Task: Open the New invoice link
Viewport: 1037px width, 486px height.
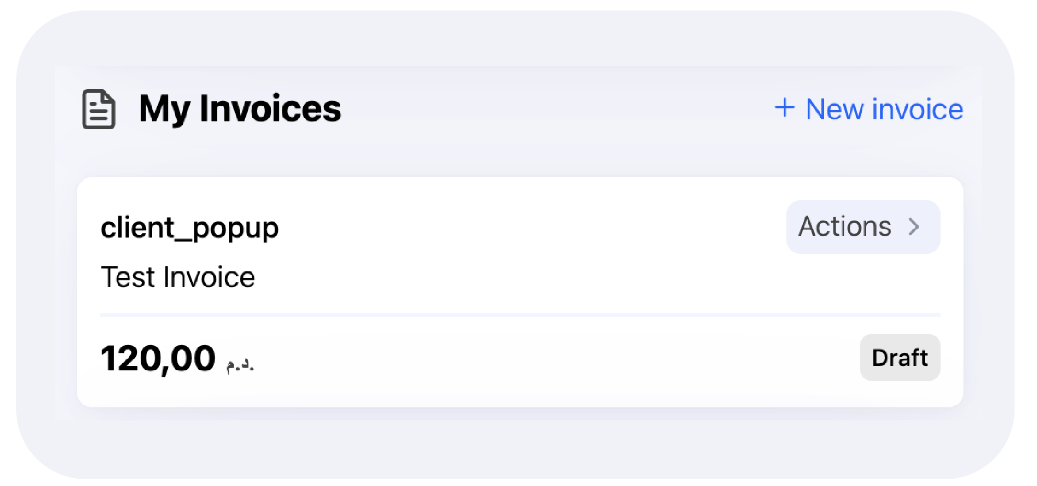Action: click(x=869, y=109)
